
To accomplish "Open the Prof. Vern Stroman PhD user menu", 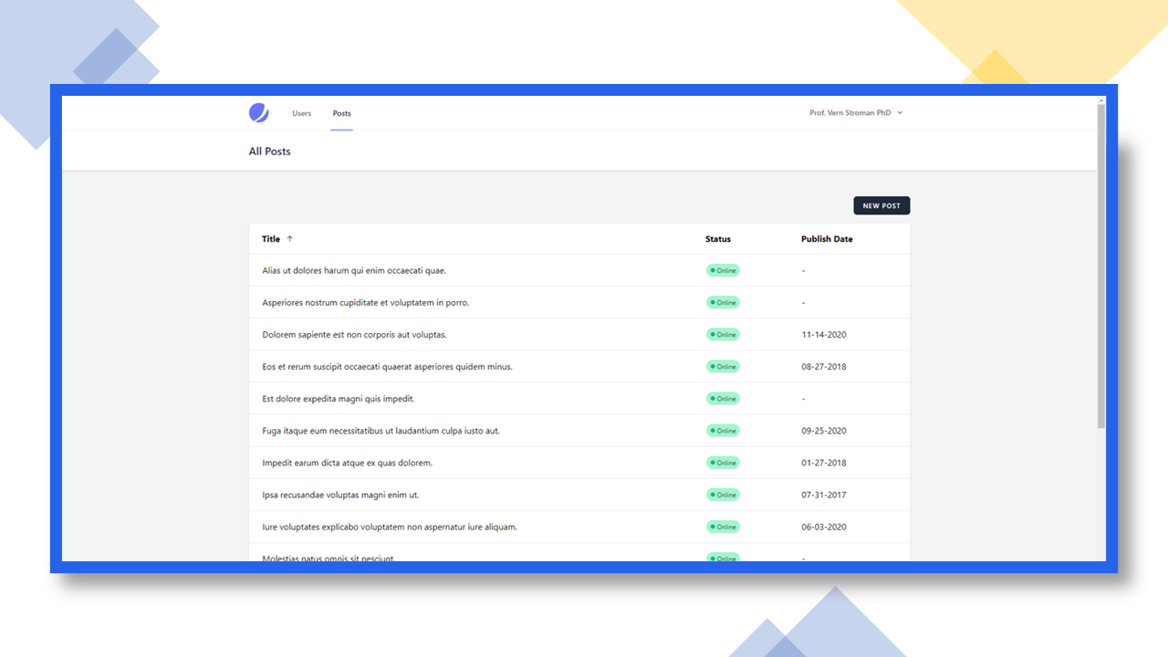I will [x=856, y=113].
